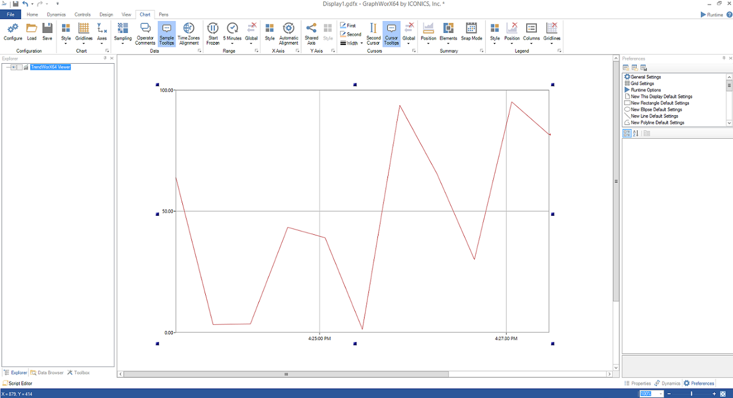The image size is (733, 398).
Task: Click Time Zones Alignment globe icon
Action: [188, 32]
